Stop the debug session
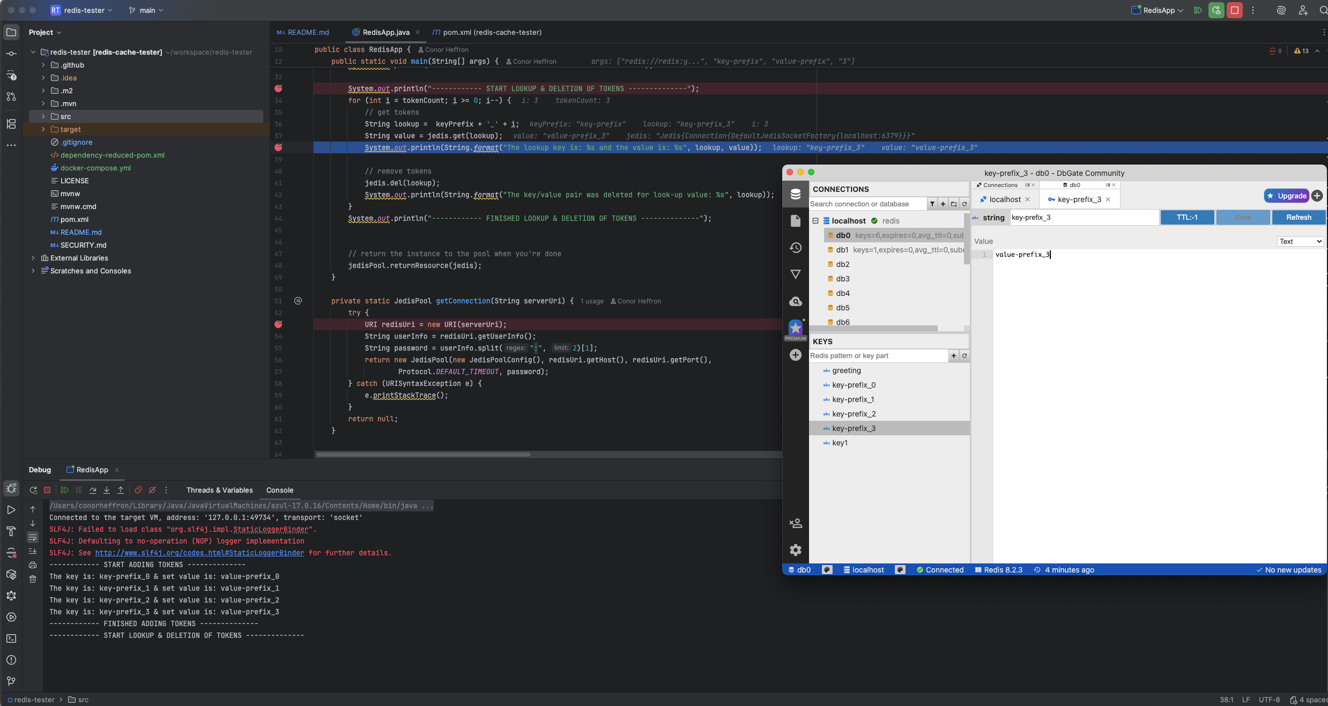The height and width of the screenshot is (706, 1328). 47,490
